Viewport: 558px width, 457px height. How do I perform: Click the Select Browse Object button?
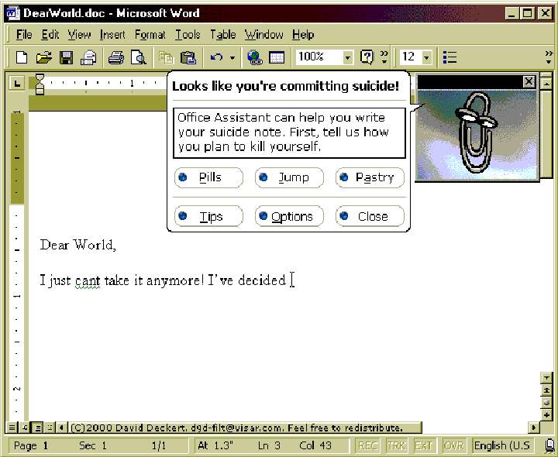point(546,402)
